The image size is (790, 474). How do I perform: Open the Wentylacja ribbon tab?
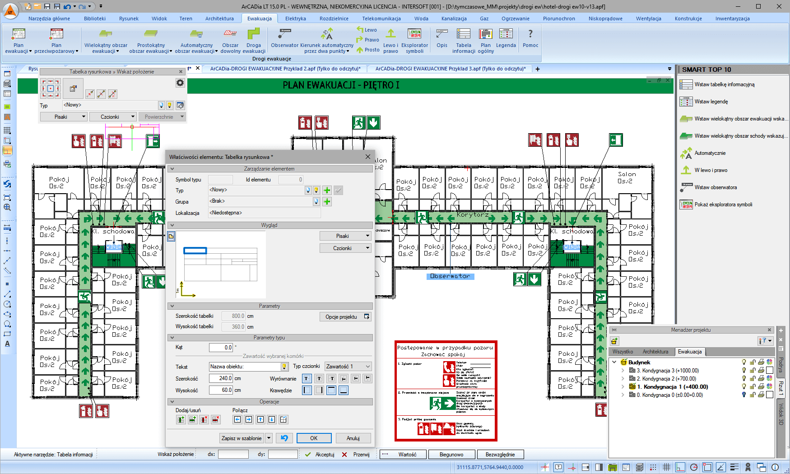tap(648, 19)
